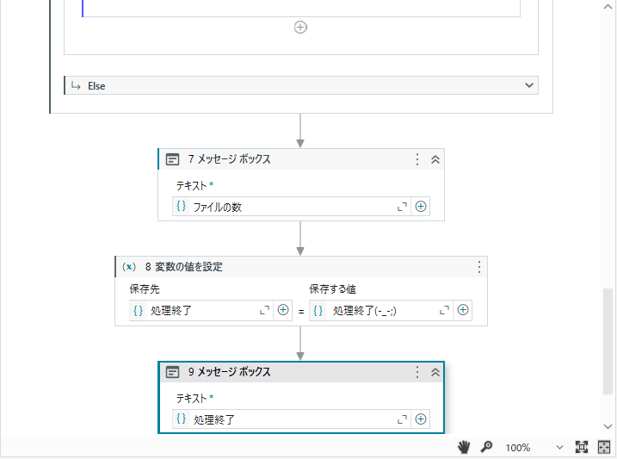The height and width of the screenshot is (459, 617).
Task: Activate the pan hand tool in status bar
Action: (464, 447)
